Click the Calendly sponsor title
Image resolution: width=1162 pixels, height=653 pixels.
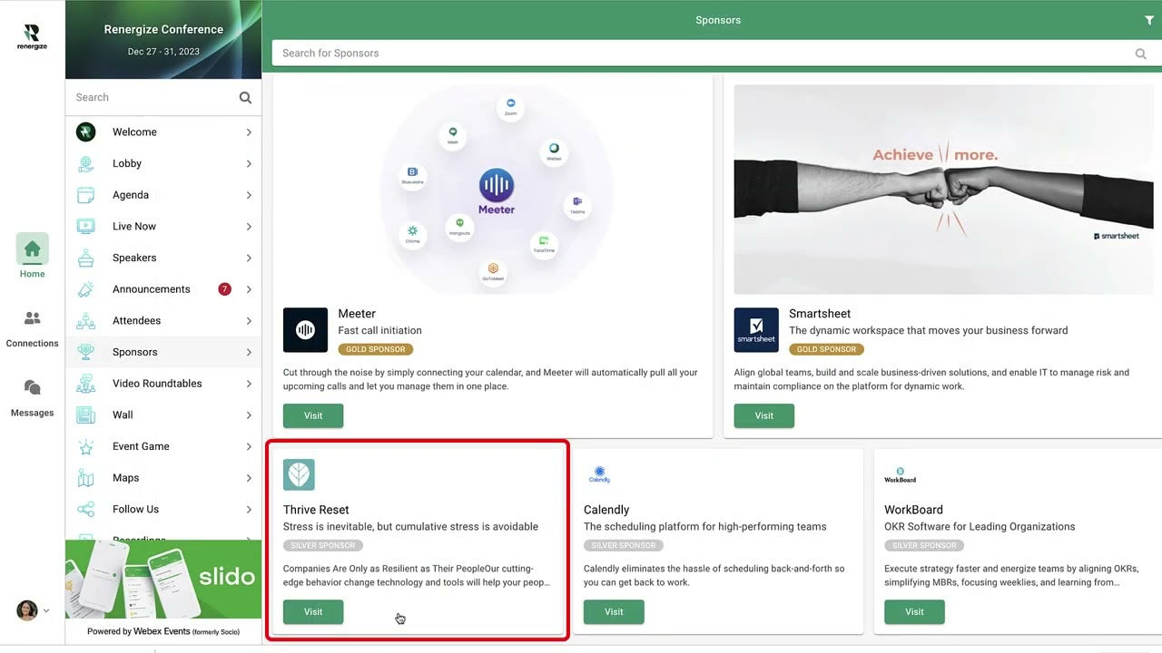[x=606, y=510]
